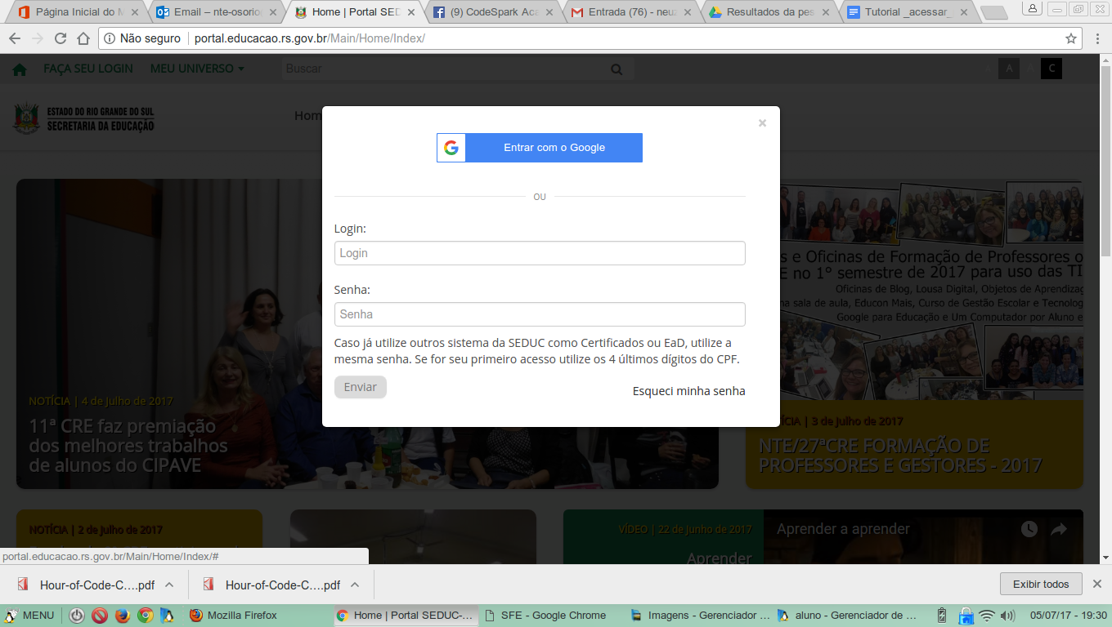Click the C contrast button
1112x627 pixels.
pyautogui.click(x=1051, y=69)
